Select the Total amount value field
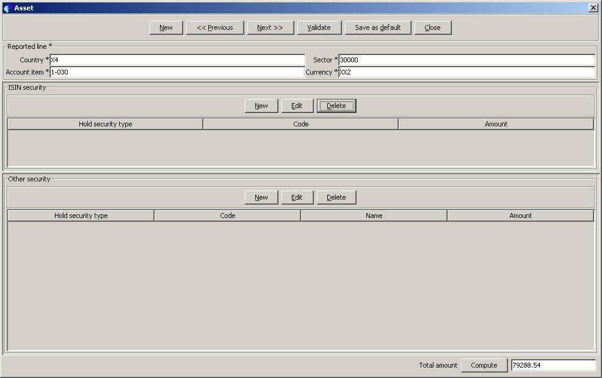Viewport: 602px width, 378px height. [553, 365]
